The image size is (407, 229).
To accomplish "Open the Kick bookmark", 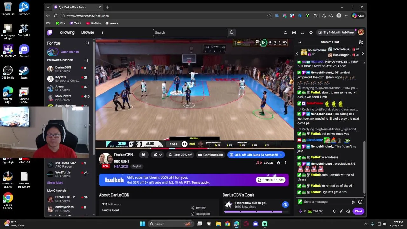I will pos(60,23).
